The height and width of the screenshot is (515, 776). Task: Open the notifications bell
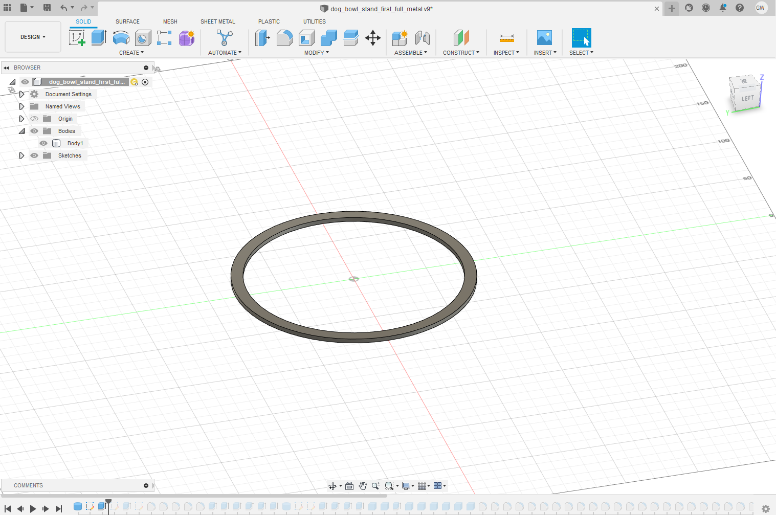coord(723,8)
